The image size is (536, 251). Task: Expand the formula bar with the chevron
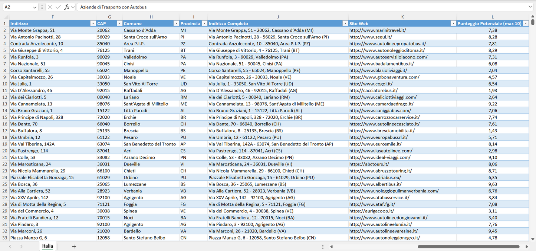pyautogui.click(x=530, y=7)
